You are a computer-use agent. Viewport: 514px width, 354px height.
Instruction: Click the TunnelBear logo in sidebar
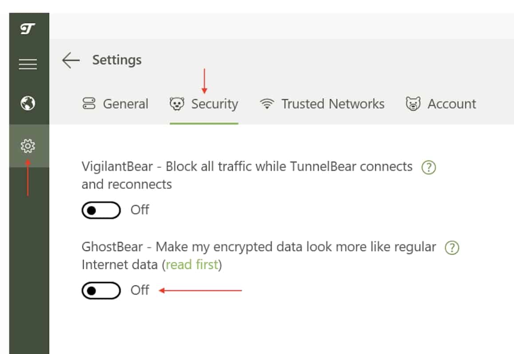point(28,29)
